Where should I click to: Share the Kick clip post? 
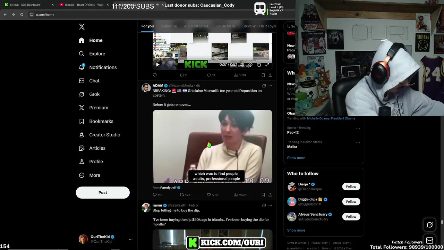point(270,75)
